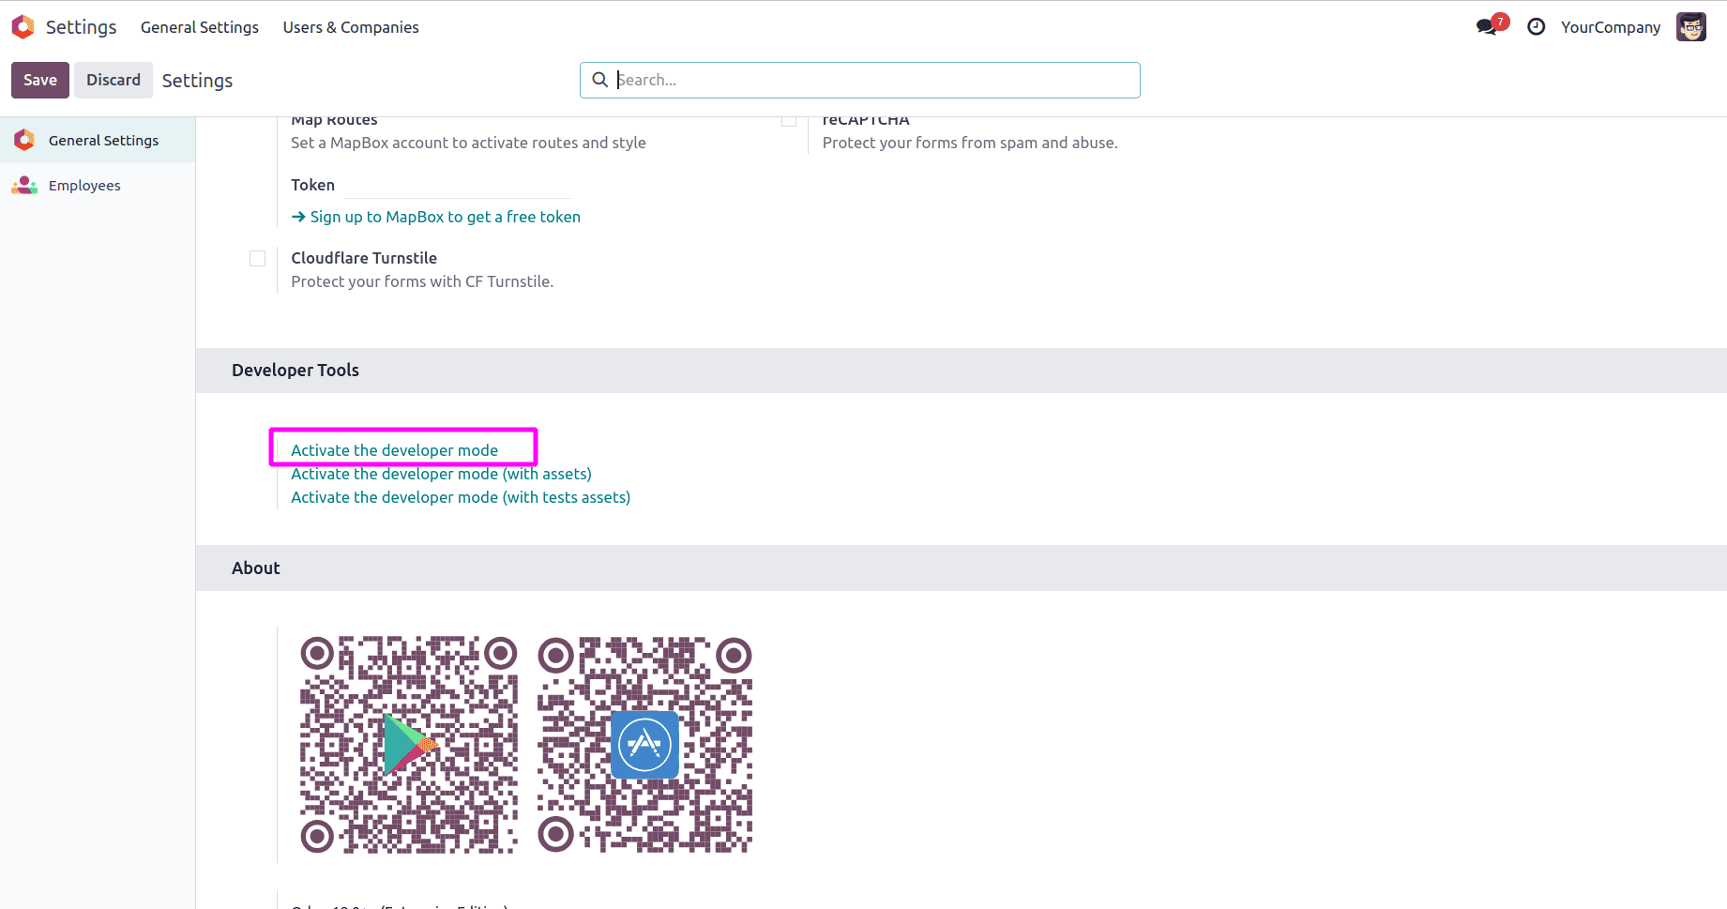1727x909 pixels.
Task: Select the Employees sidebar icon
Action: click(23, 185)
